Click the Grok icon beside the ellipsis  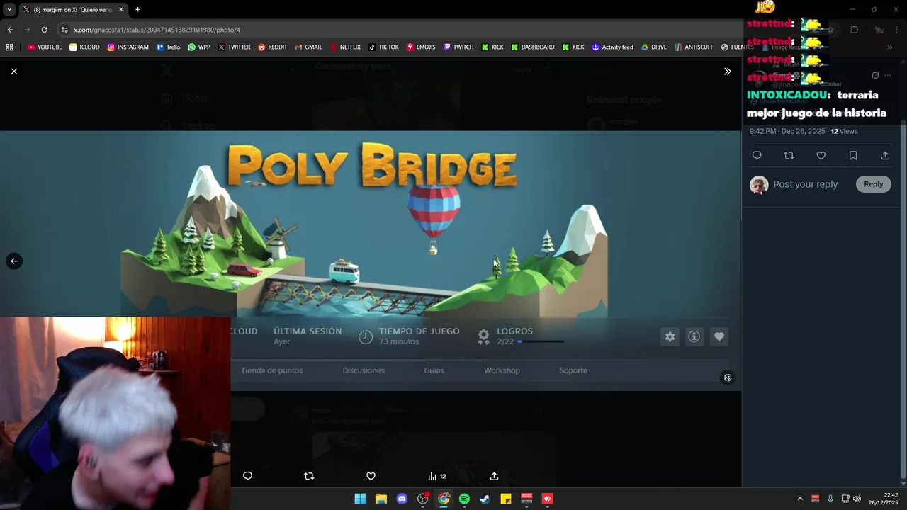pyautogui.click(x=875, y=75)
